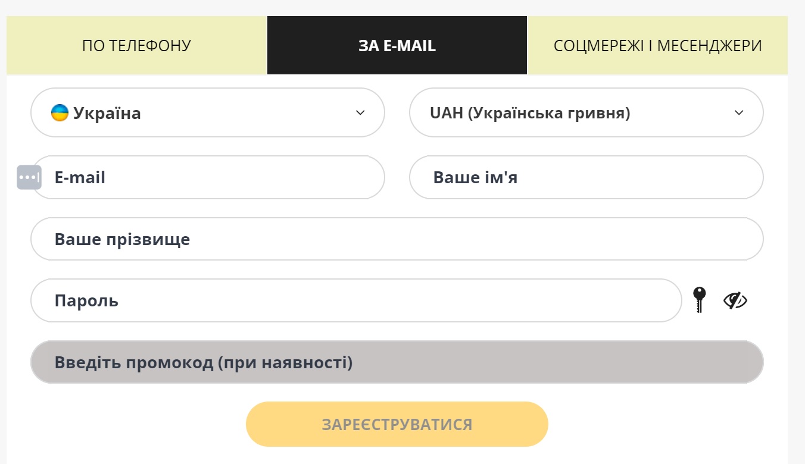Click the Введіть промокод field

point(397,362)
